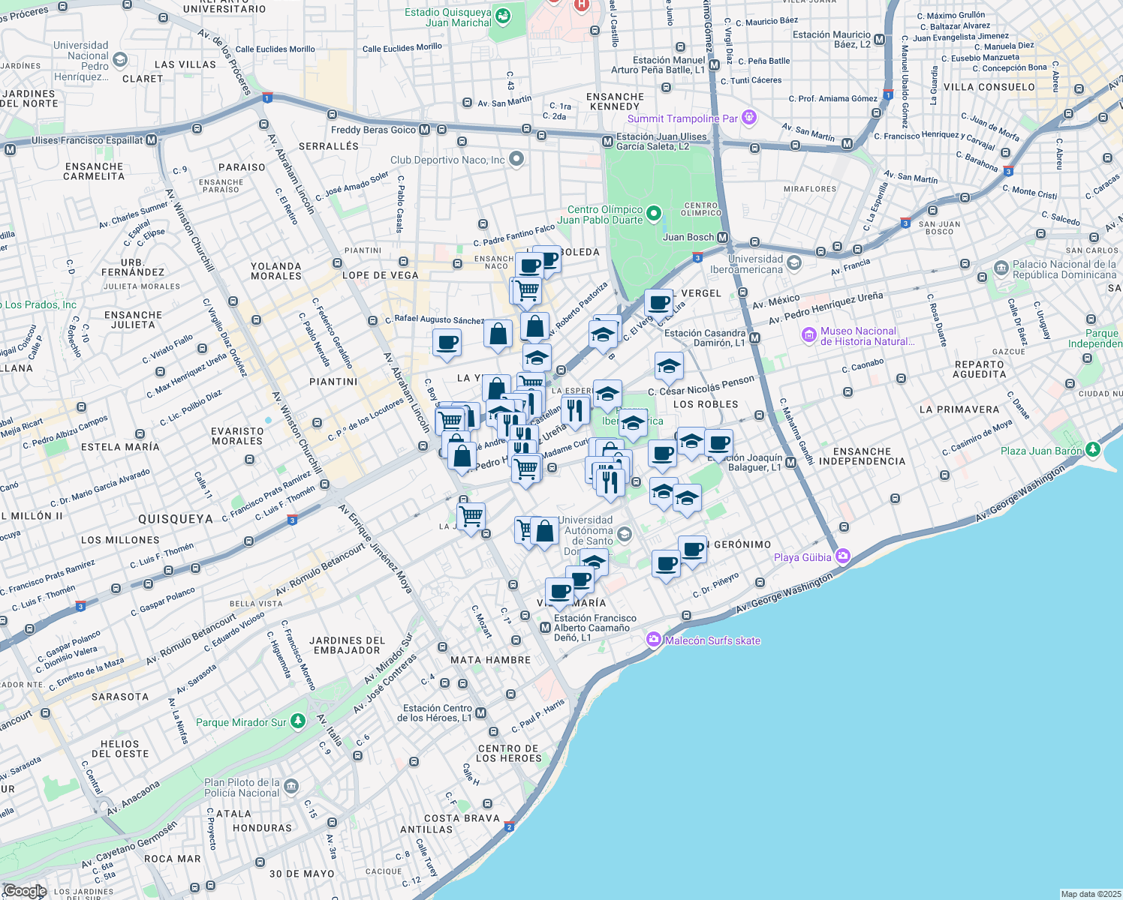The image size is (1123, 900).
Task: Click the REPARTO AGUEDITA label
Action: tap(980, 369)
